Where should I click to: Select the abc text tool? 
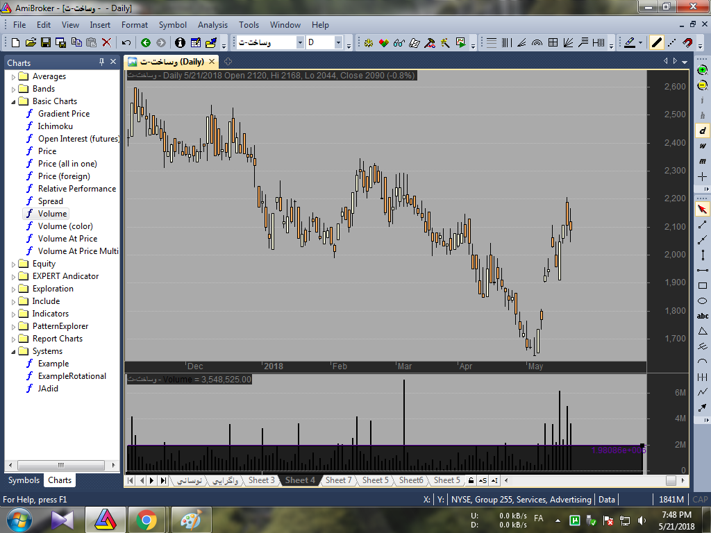click(703, 316)
